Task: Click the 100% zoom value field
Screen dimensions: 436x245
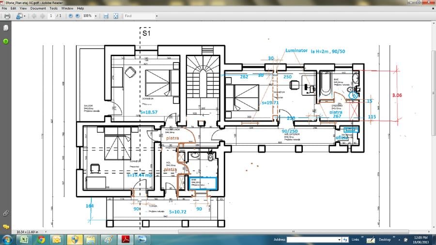Action: [88, 16]
